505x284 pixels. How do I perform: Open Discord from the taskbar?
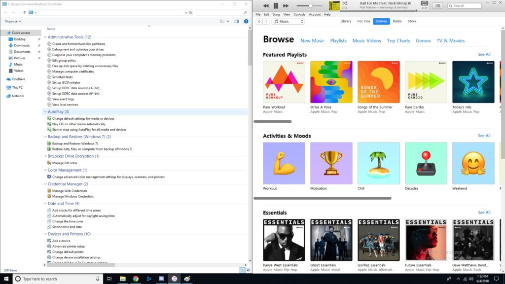[x=161, y=279]
